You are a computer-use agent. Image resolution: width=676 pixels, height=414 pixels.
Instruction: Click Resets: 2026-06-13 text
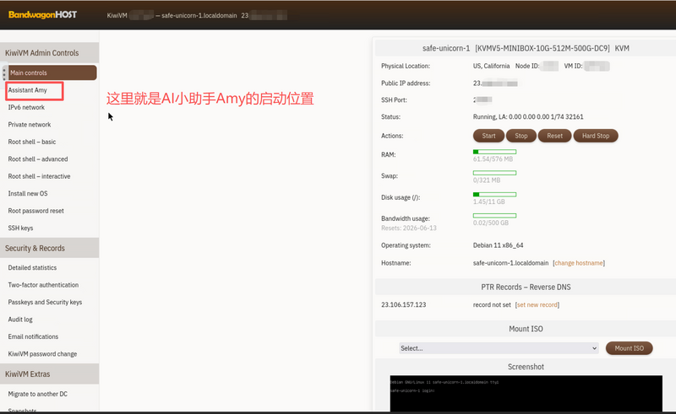click(409, 229)
